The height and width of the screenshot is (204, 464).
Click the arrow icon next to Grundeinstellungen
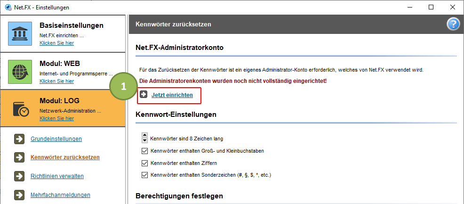pos(19,139)
